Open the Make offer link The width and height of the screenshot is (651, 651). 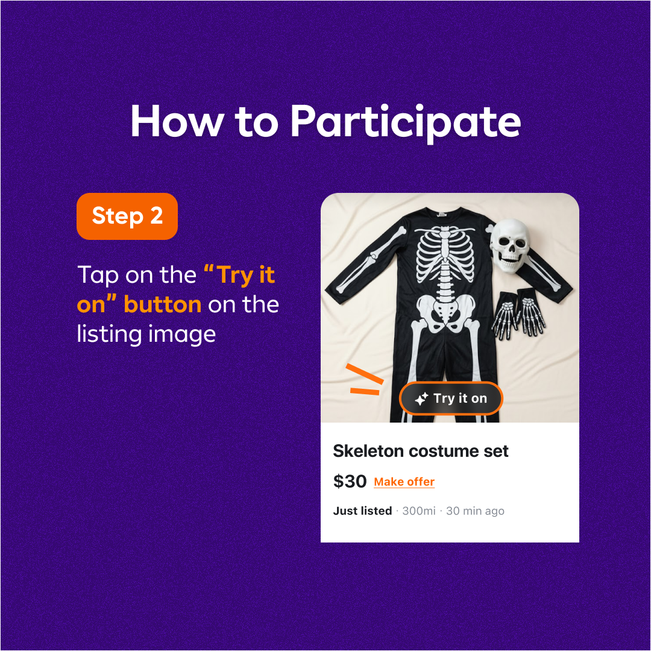(x=404, y=482)
